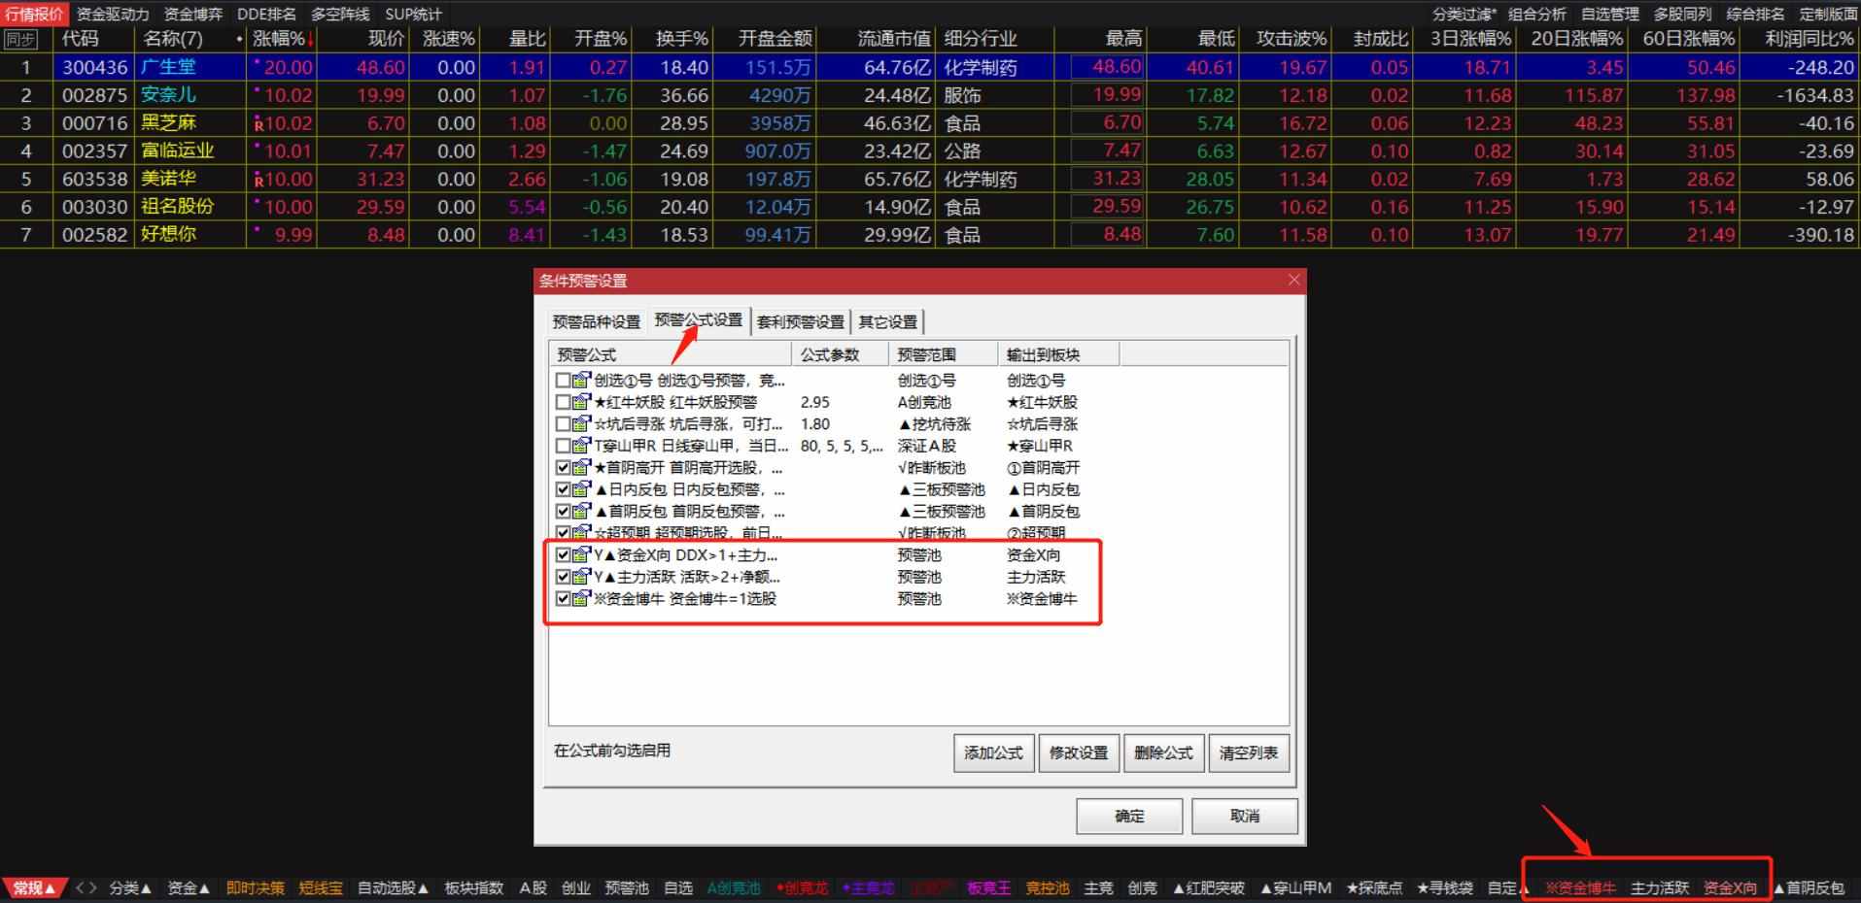Click formula icon beside Y▲主力活跃 row

click(x=581, y=576)
